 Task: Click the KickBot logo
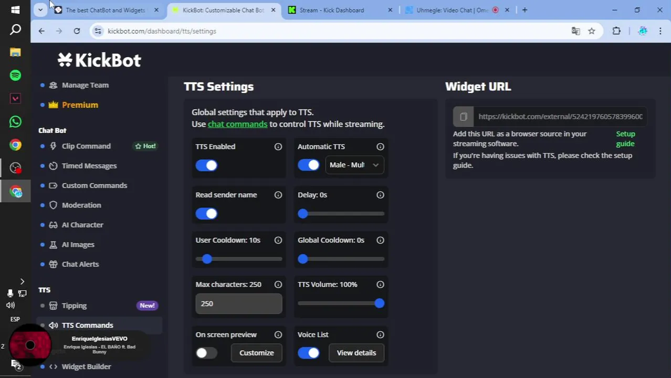[99, 60]
